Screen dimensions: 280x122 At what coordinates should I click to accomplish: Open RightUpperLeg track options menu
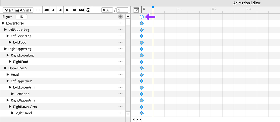coord(121,49)
